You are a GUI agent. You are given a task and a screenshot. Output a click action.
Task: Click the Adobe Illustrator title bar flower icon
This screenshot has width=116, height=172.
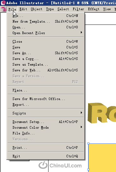3,3
